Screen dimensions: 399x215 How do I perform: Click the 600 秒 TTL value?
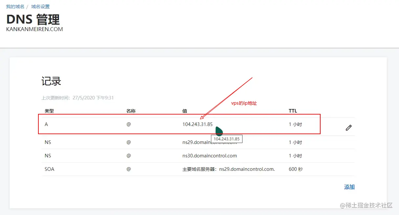tap(295, 169)
